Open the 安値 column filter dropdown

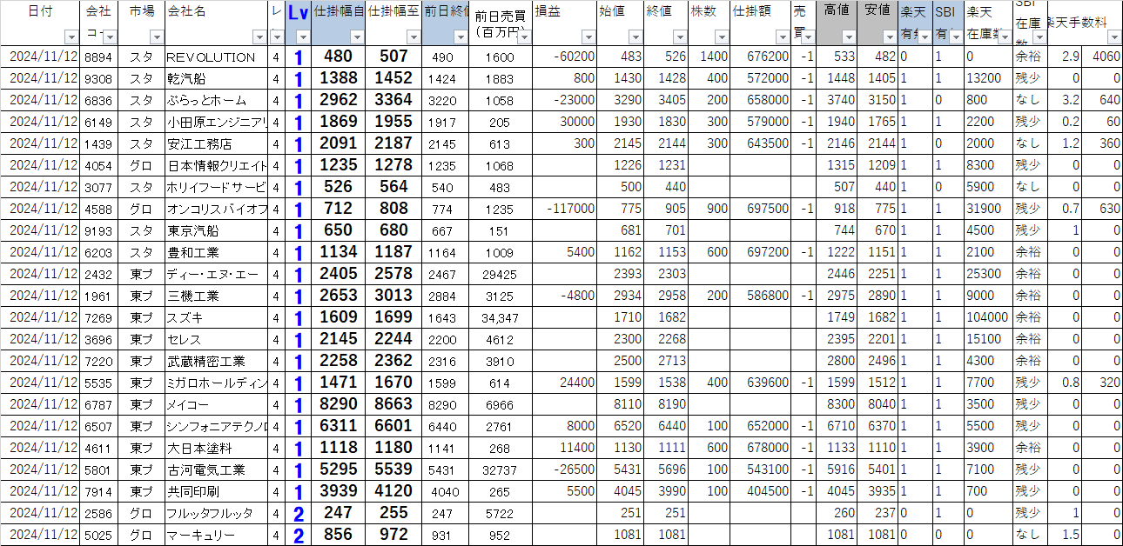click(889, 37)
